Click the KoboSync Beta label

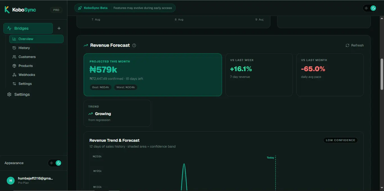click(x=96, y=8)
